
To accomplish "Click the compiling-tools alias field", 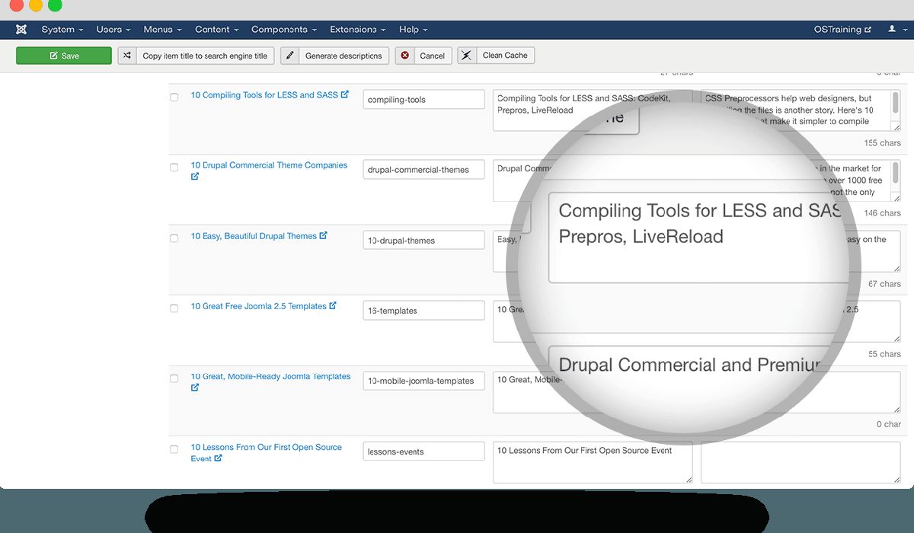I will 424,99.
